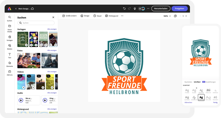The height and width of the screenshot is (118, 221).
Task: Open Vorlagen in the left sidebar
Action: click(10, 38)
